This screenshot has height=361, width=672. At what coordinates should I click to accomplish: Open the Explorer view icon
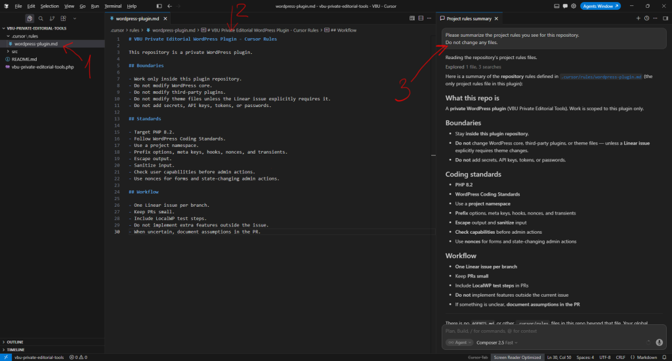pyautogui.click(x=30, y=18)
